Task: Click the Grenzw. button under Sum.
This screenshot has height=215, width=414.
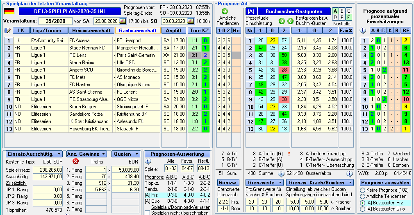Action: coord(228,183)
